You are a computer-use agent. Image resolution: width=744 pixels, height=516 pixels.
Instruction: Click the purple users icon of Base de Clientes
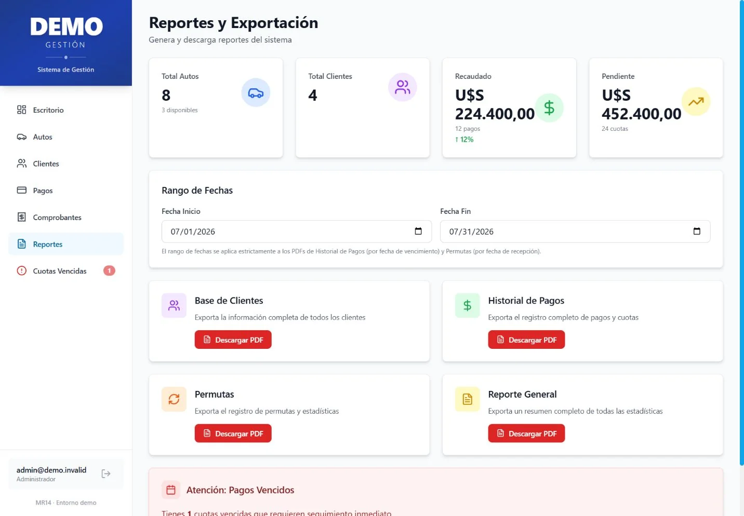pos(174,305)
